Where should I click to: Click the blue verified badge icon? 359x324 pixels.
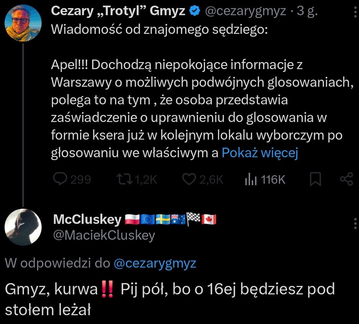194,11
